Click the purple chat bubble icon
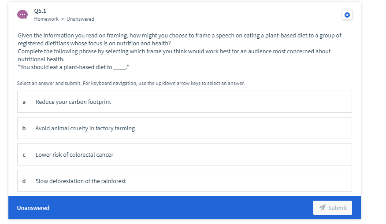386x224 pixels. click(x=22, y=15)
